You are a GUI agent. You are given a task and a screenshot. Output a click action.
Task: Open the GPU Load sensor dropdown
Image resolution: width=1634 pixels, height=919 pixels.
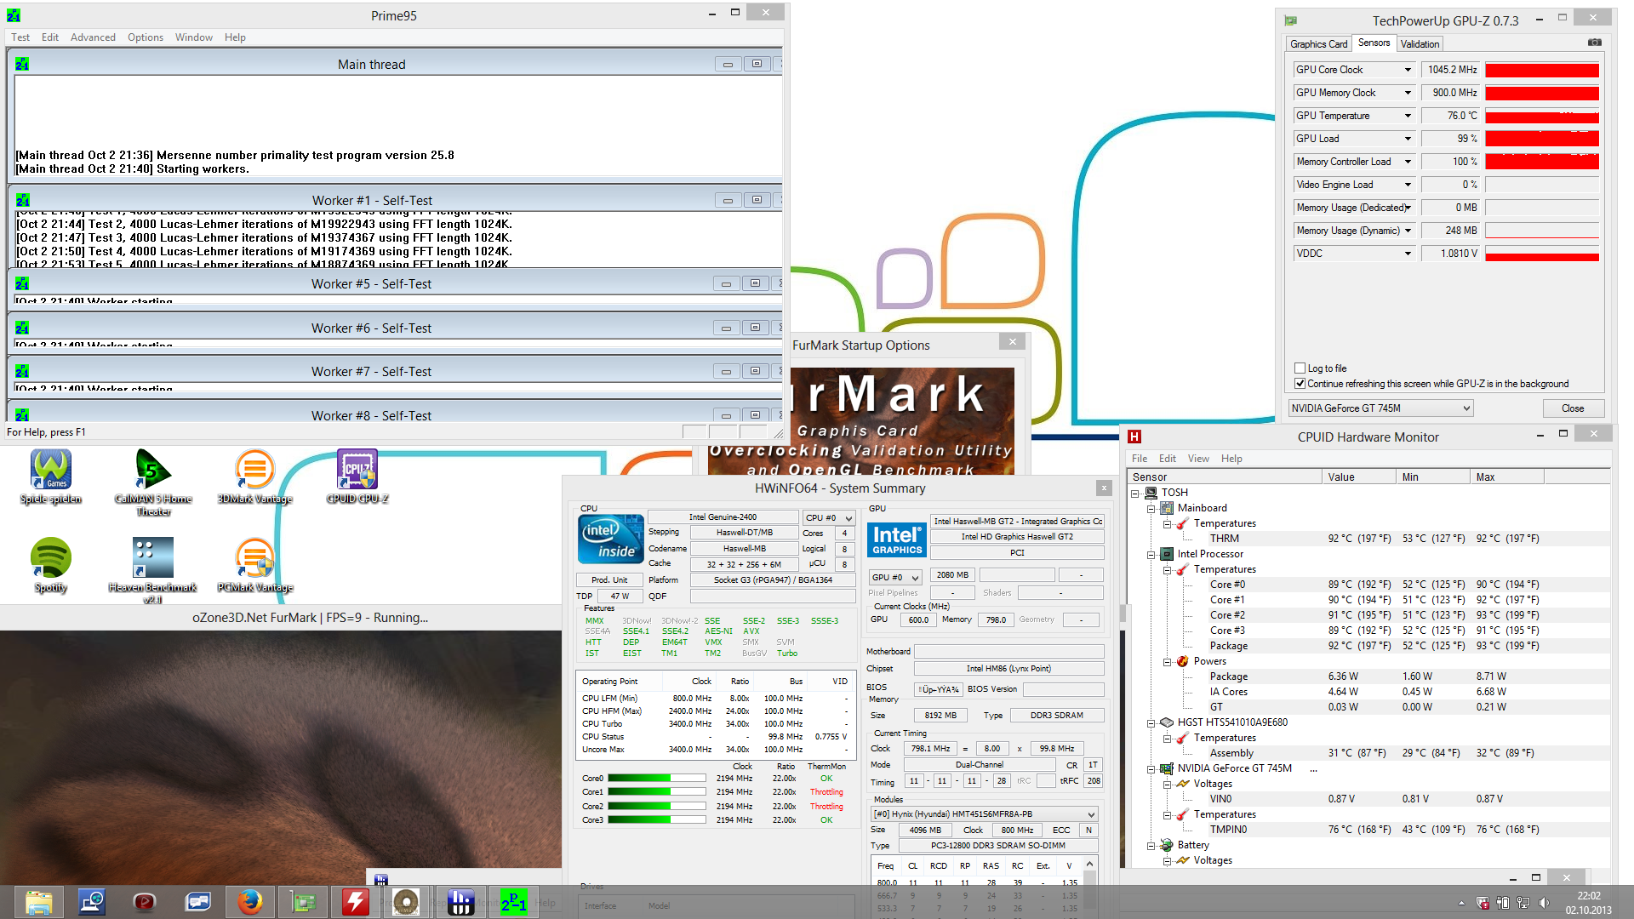[x=1408, y=139]
